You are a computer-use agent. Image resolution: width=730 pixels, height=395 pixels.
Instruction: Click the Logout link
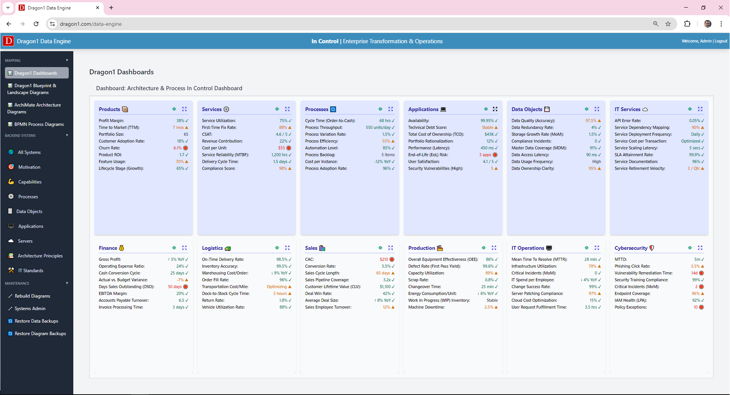(721, 41)
